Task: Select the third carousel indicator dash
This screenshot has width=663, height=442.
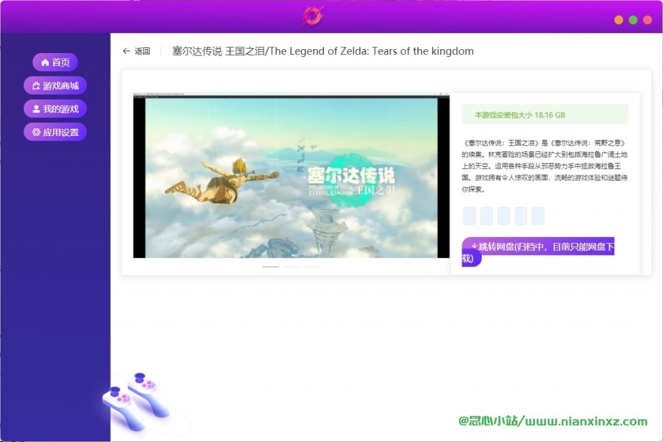Action: 313,267
